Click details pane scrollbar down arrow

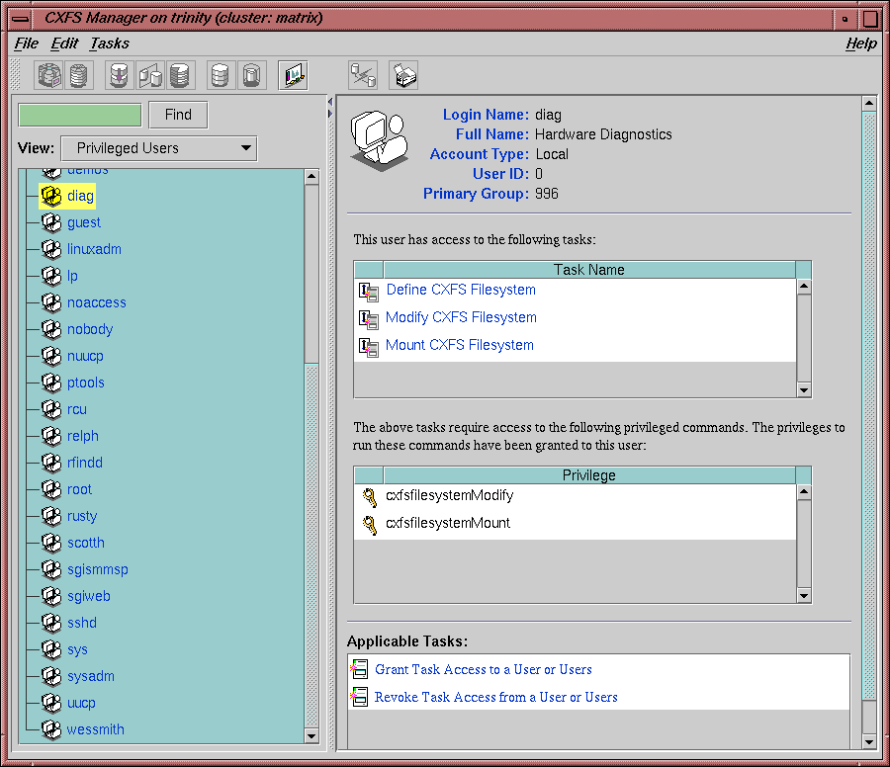coord(869,741)
